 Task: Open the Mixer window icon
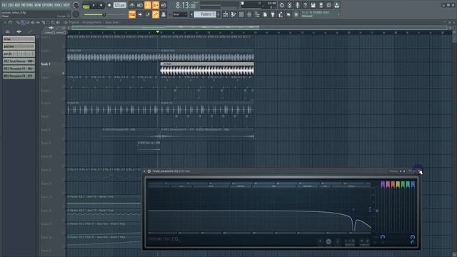coord(249,14)
